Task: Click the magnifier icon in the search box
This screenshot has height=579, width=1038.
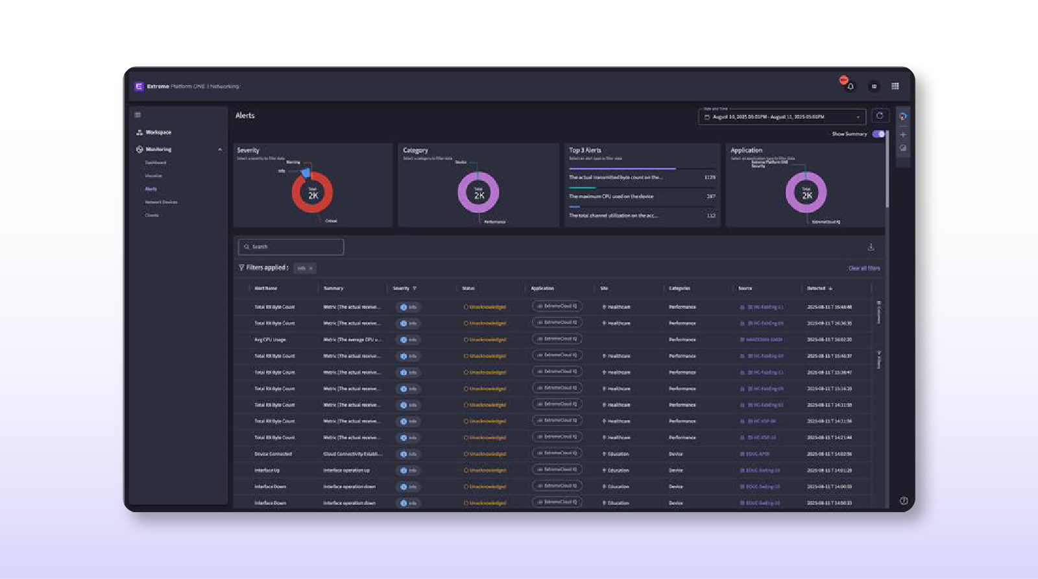Action: tap(247, 247)
